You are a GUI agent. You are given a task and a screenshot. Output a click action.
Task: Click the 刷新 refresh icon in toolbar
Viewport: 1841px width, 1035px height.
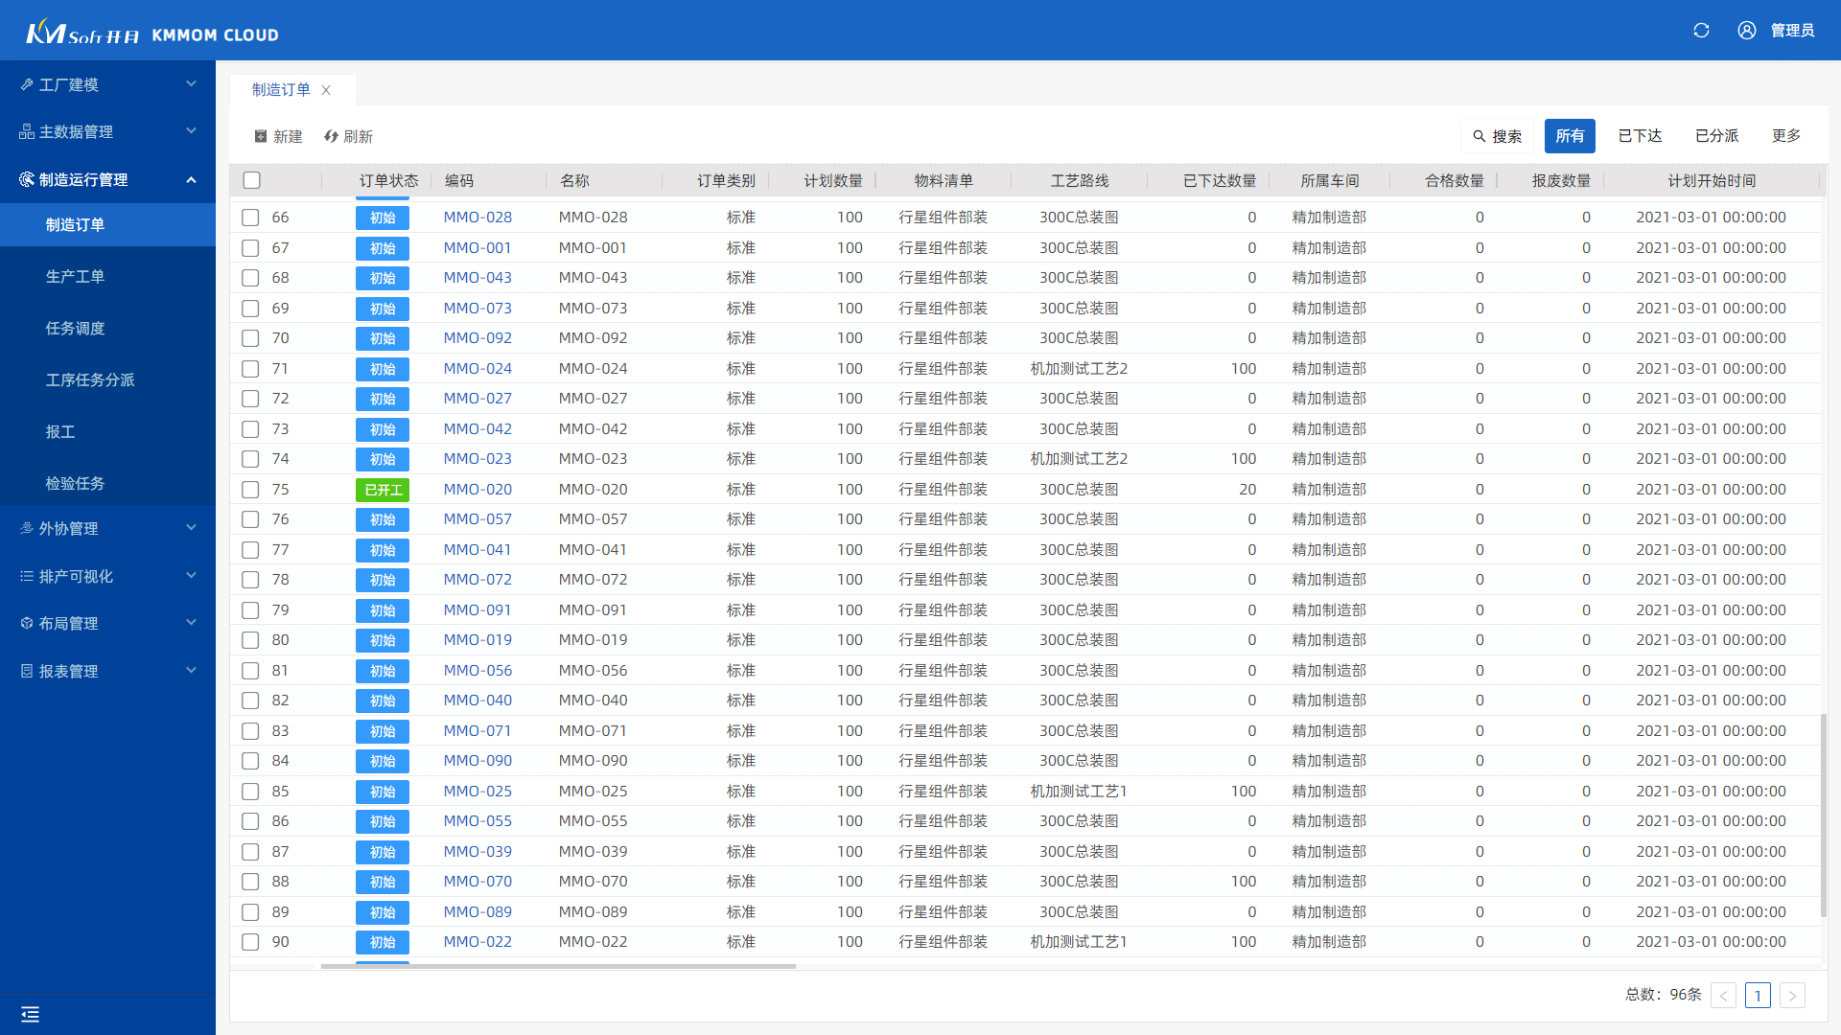pyautogui.click(x=331, y=136)
